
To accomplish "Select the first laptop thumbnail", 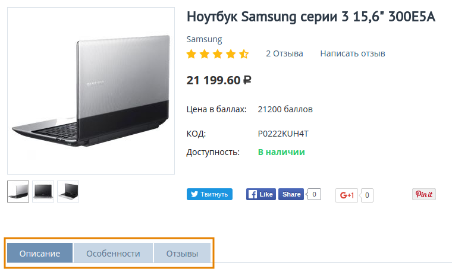I will pyautogui.click(x=18, y=191).
